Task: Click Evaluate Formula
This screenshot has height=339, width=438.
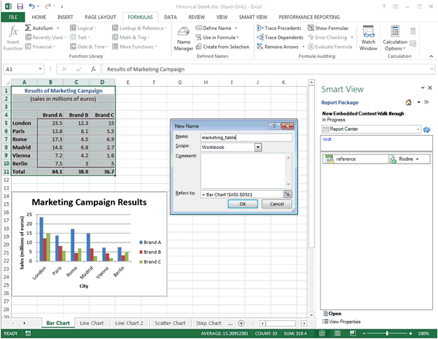Action: pos(330,47)
